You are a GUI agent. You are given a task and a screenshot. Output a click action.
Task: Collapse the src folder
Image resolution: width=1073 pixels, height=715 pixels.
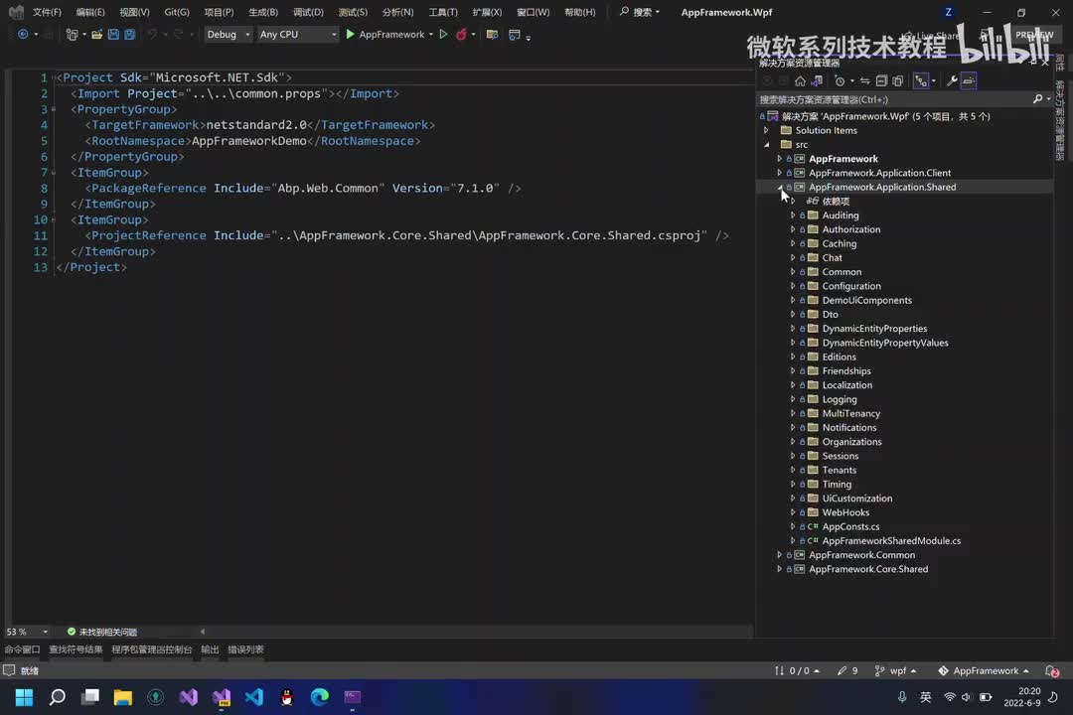click(766, 144)
